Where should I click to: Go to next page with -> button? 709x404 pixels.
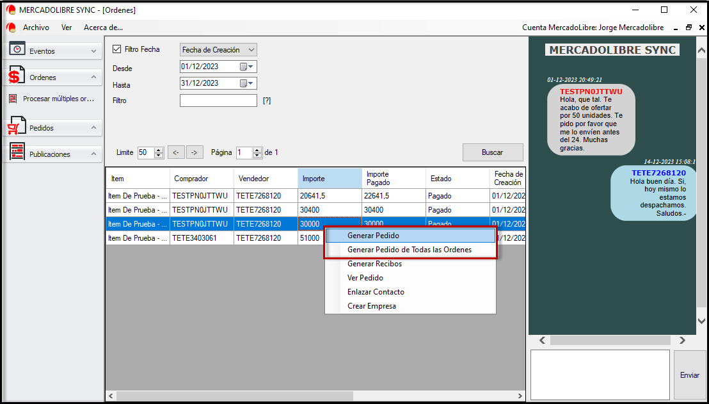coord(194,152)
